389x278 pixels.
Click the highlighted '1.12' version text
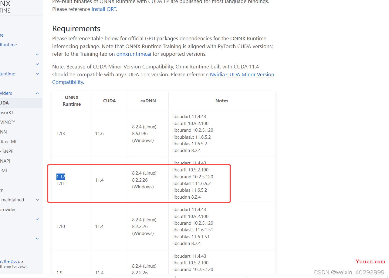pos(61,177)
